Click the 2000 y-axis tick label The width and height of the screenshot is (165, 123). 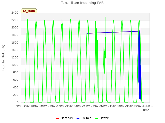(x=15, y=27)
